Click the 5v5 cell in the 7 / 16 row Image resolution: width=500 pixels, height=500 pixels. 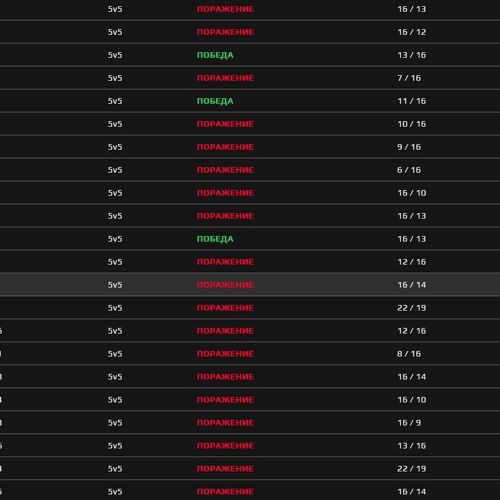click(x=115, y=78)
